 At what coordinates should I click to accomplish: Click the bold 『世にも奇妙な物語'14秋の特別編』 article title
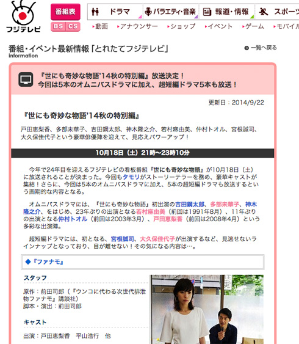click(x=82, y=115)
